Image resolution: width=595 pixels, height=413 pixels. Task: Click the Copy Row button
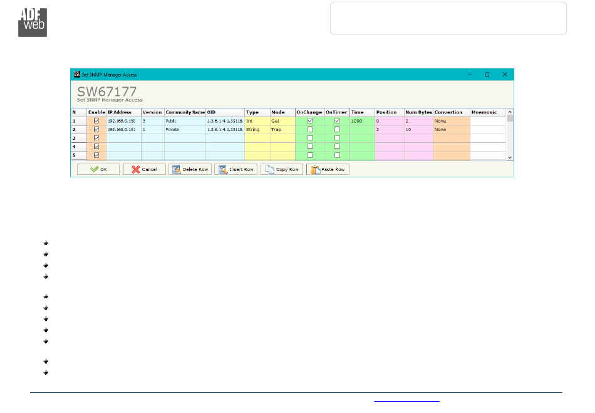(x=281, y=170)
